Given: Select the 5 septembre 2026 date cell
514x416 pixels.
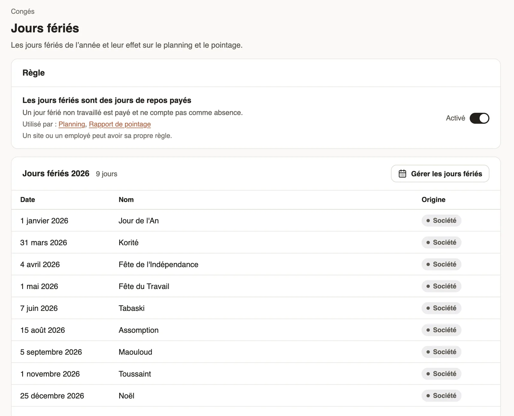Looking at the screenshot, I should [51, 352].
